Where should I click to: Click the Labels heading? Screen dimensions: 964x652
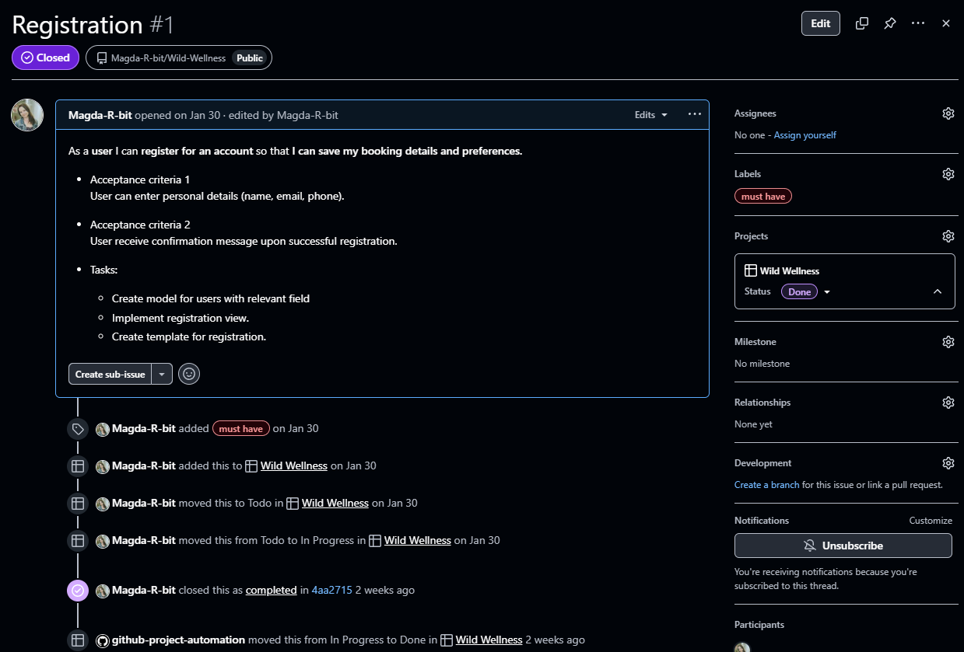click(748, 174)
